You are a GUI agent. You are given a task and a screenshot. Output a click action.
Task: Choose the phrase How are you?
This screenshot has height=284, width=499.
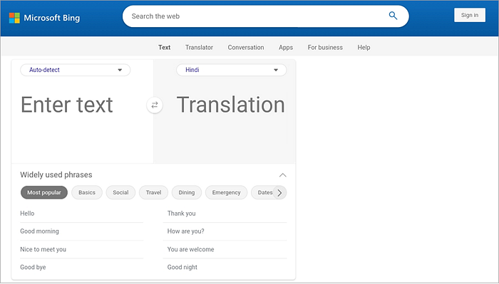(x=225, y=231)
